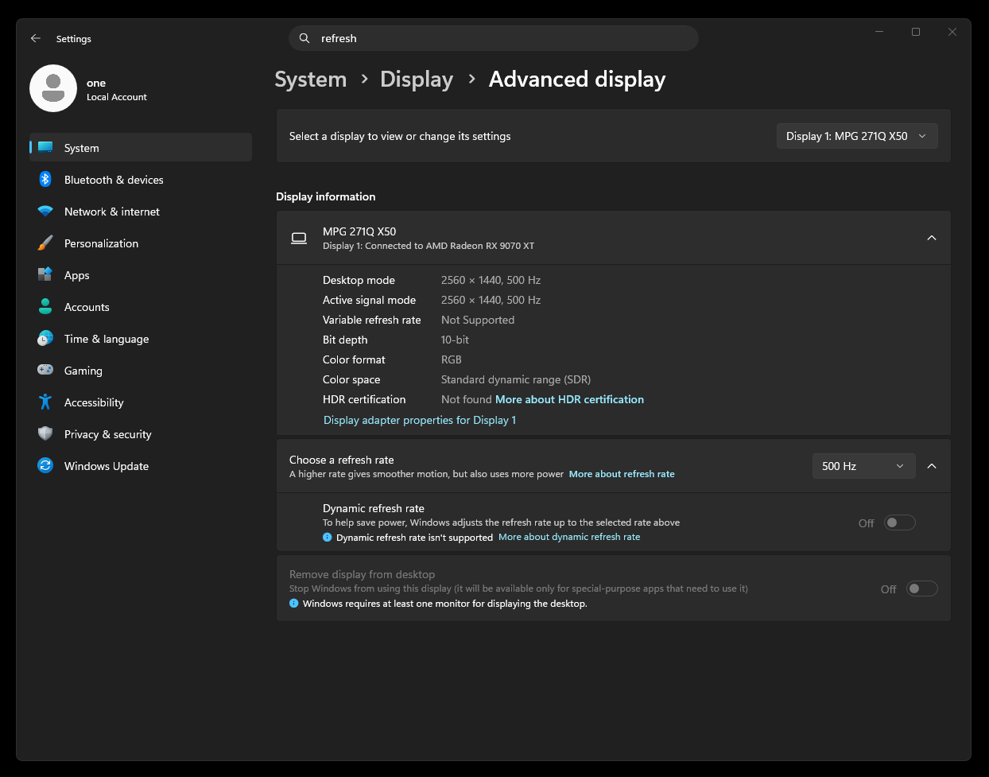This screenshot has width=989, height=777.
Task: Click the Privacy & security shield icon
Action: pyautogui.click(x=45, y=434)
